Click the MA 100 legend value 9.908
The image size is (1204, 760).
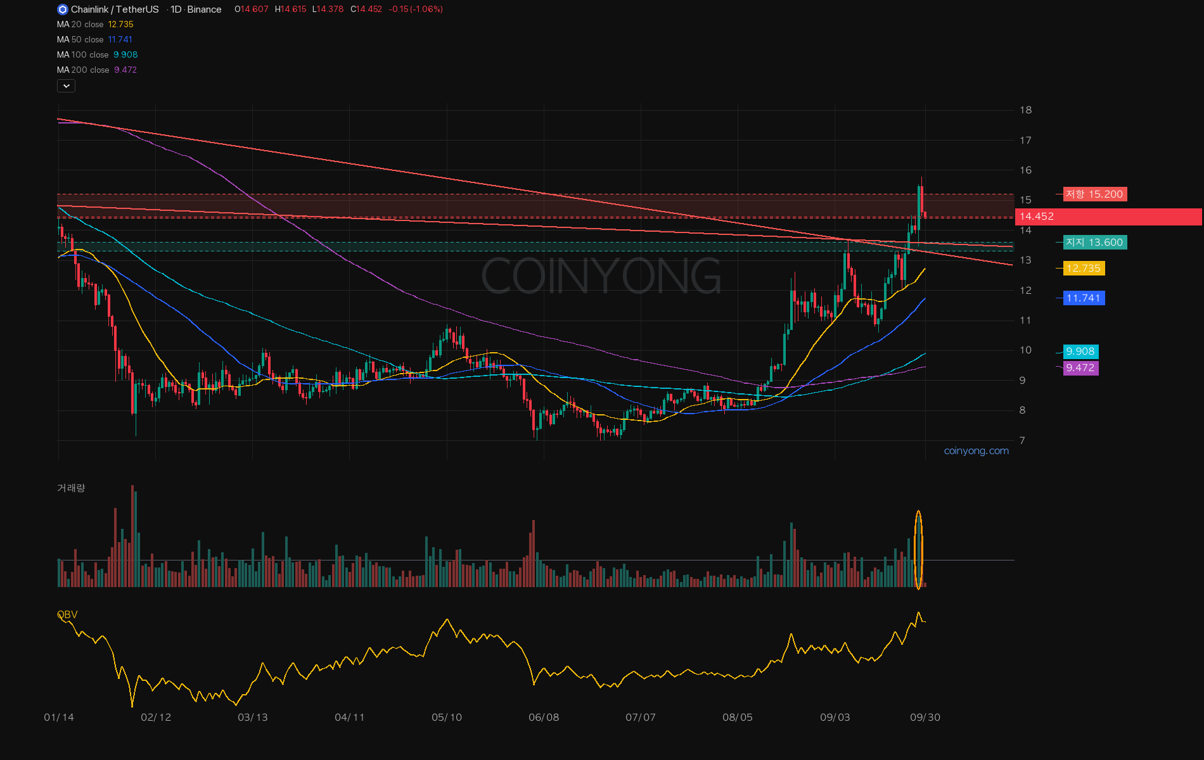click(125, 55)
